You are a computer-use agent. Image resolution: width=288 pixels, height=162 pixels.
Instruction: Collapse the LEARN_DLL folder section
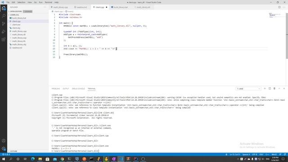click(15, 15)
